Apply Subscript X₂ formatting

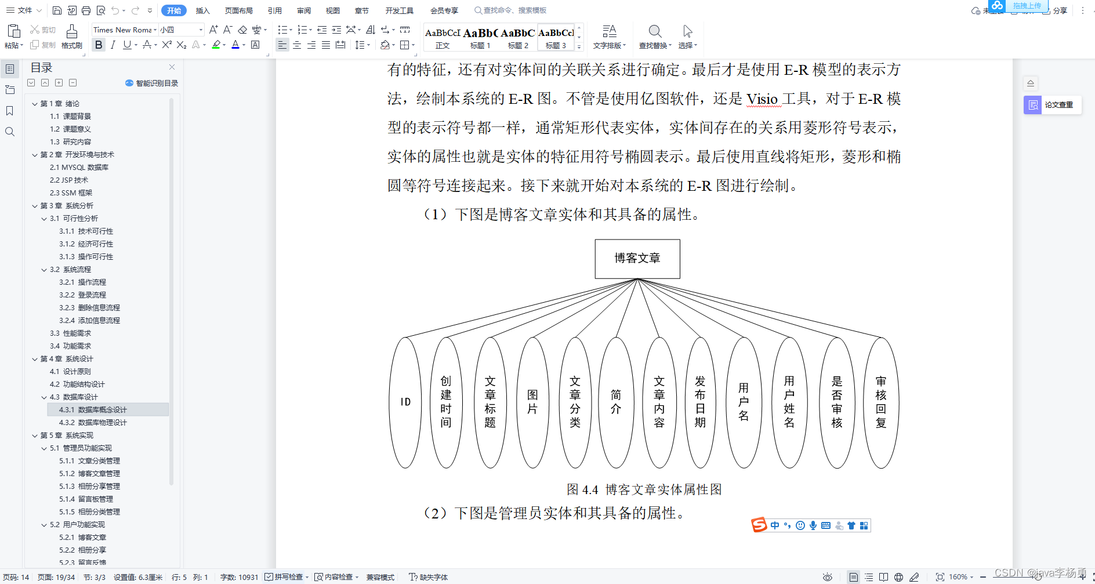[182, 45]
